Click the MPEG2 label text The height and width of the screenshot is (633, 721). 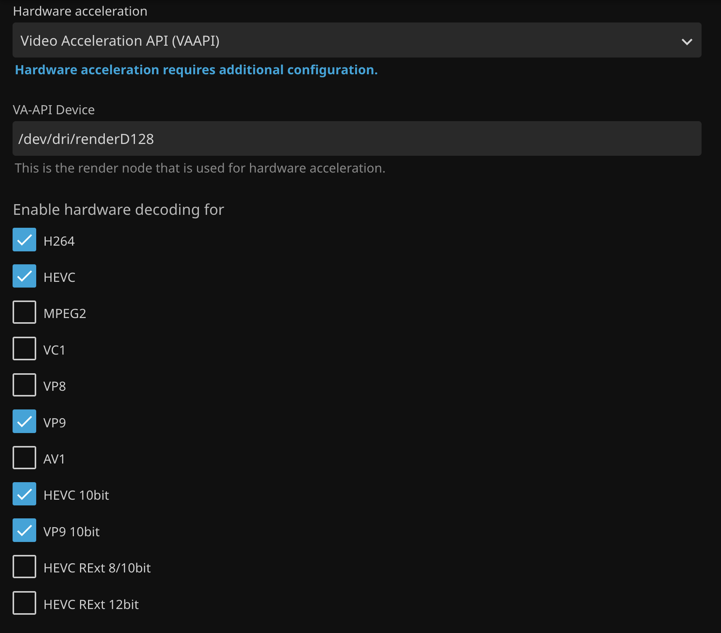65,314
